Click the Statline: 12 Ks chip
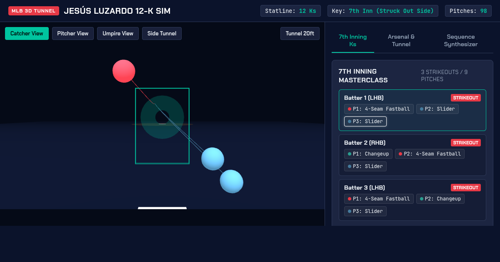This screenshot has height=262, width=500. [290, 11]
